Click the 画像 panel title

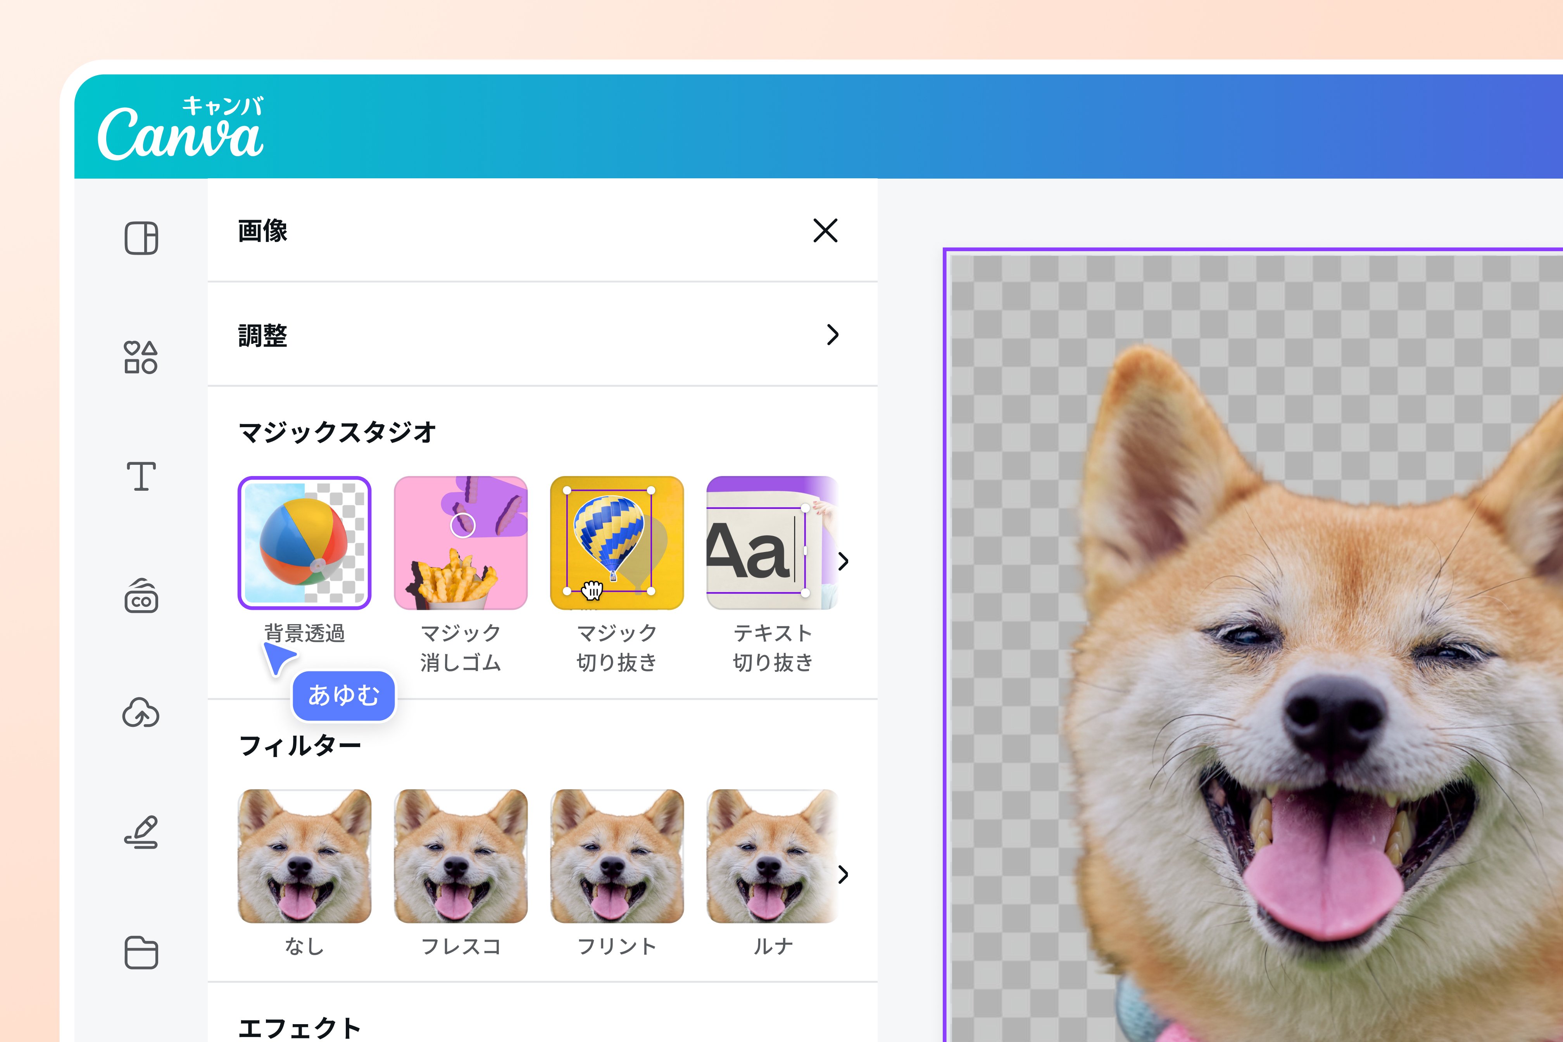click(262, 231)
